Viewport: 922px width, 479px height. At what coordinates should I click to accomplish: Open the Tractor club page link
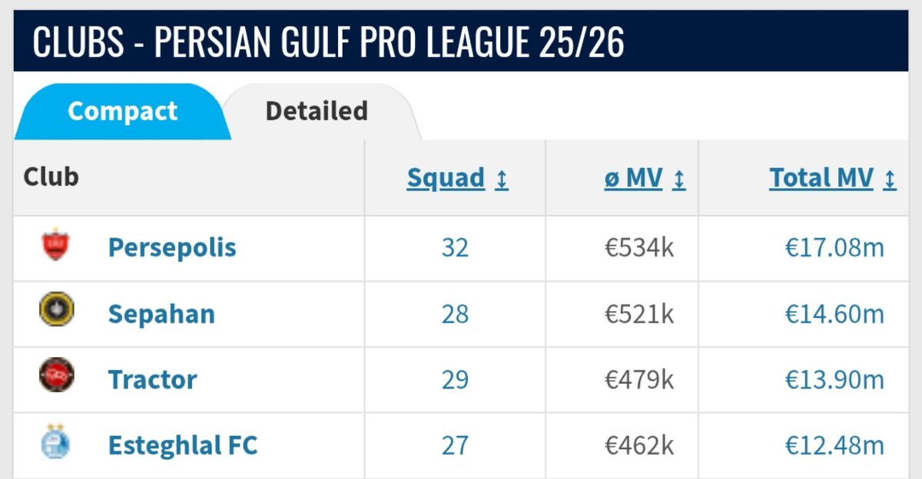click(x=152, y=380)
